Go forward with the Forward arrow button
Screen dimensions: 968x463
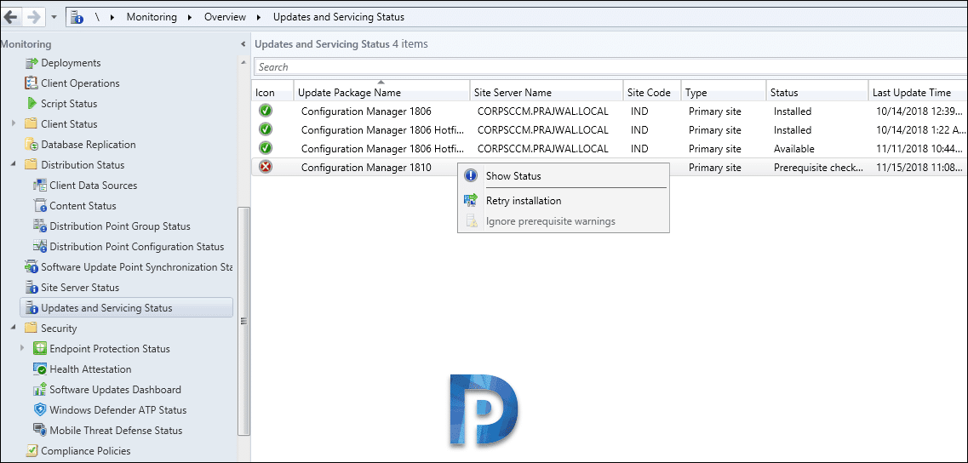[x=34, y=17]
